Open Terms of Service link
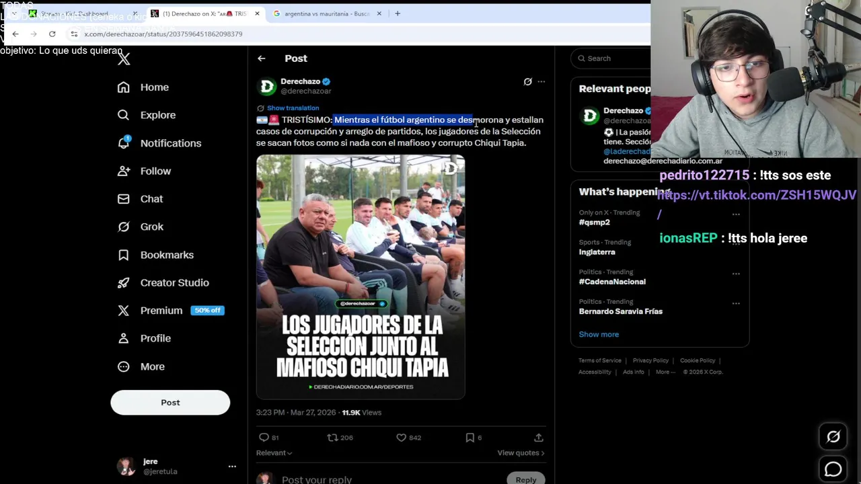The height and width of the screenshot is (484, 861). click(x=599, y=361)
